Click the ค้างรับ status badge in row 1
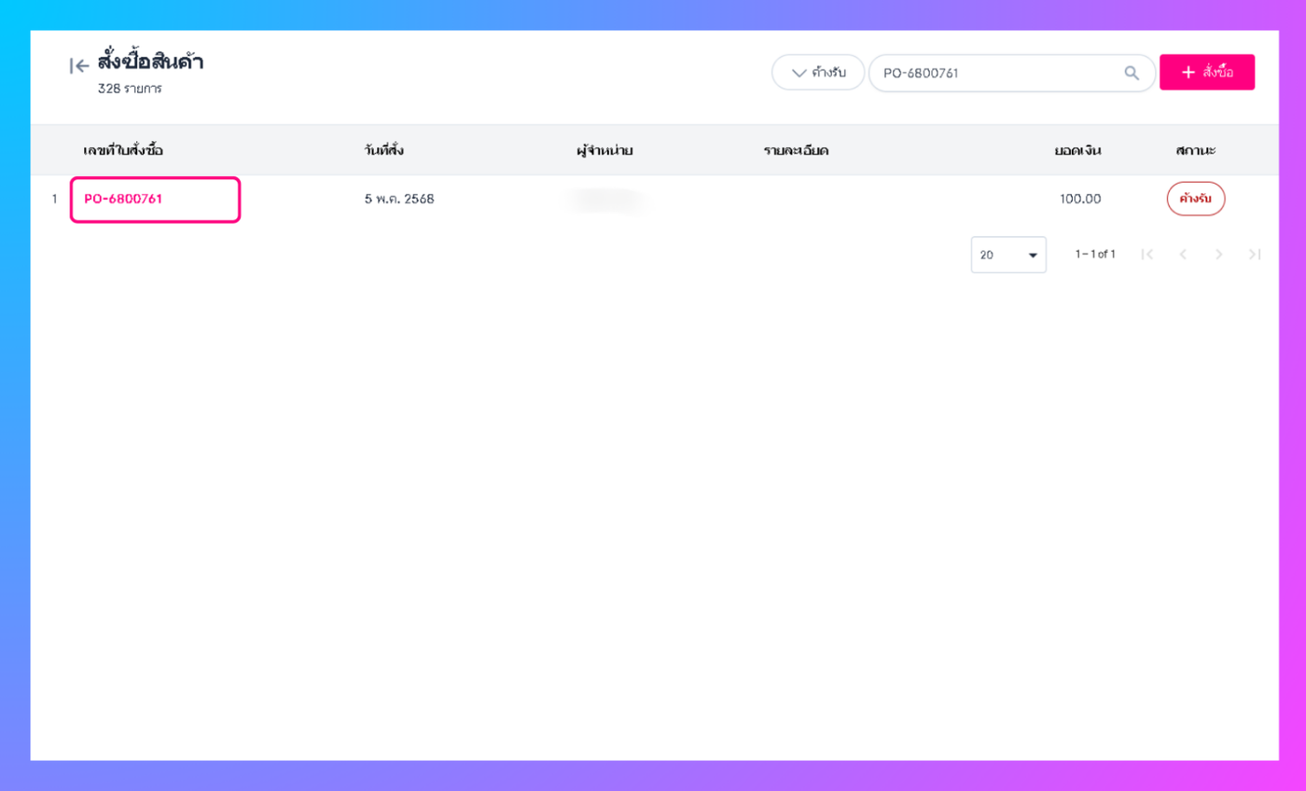This screenshot has width=1306, height=791. tap(1196, 199)
